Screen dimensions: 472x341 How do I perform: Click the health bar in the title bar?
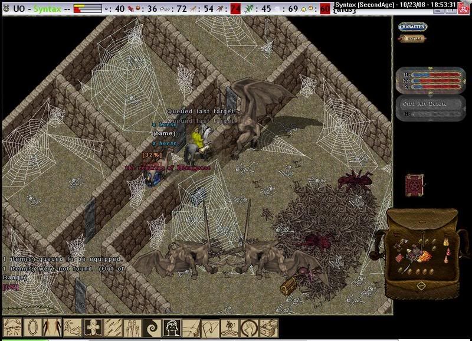point(87,8)
